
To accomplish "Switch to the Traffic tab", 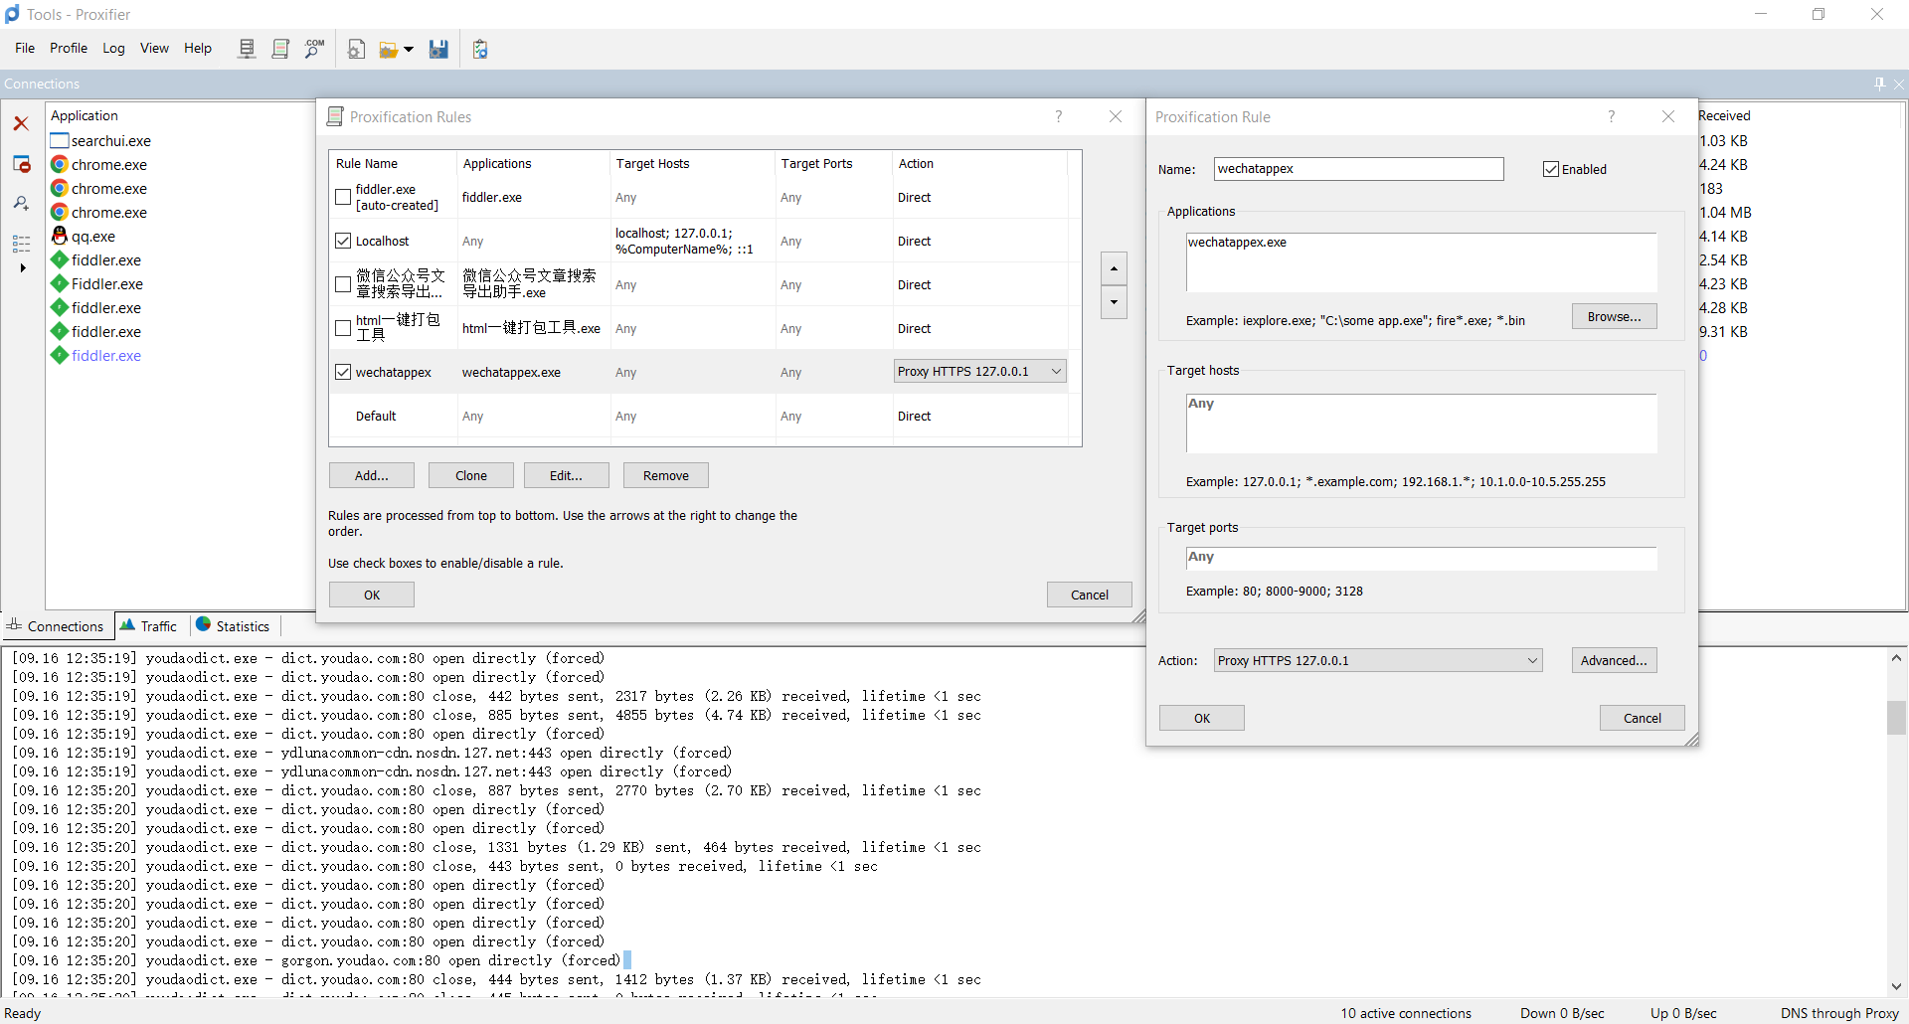I will [x=149, y=626].
